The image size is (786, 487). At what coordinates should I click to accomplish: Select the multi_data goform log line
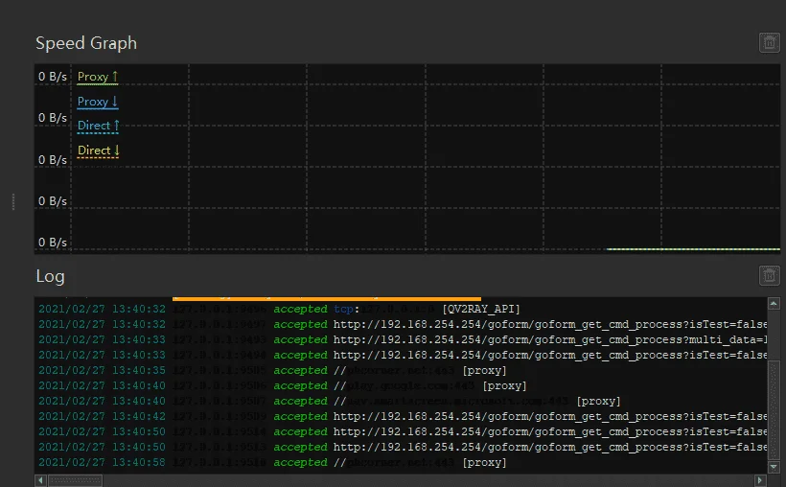click(x=401, y=339)
